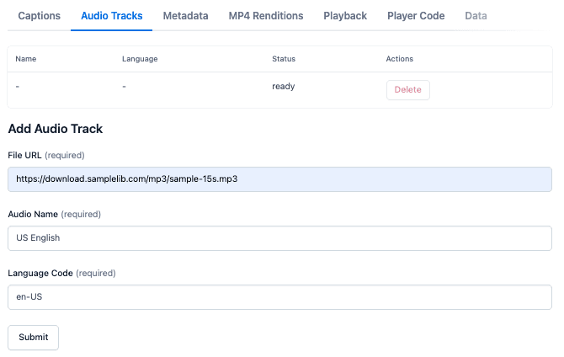
Task: Click the greyed-out Data tab
Action: click(476, 16)
